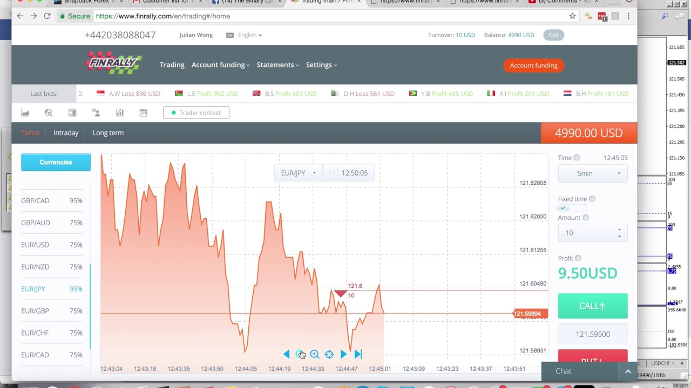
Task: Click the red trade marker on chart
Action: 340,293
